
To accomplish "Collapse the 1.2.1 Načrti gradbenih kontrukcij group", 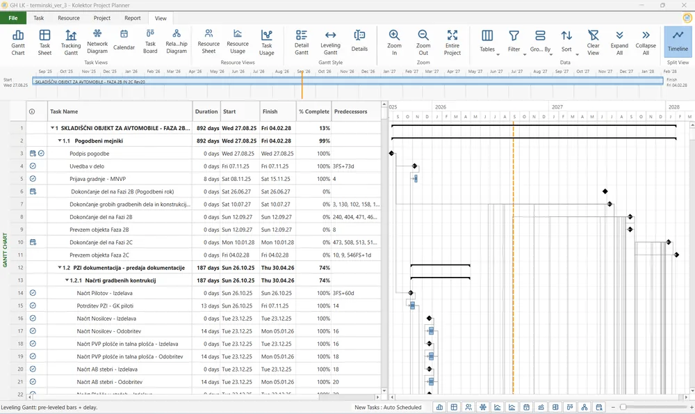I will coord(67,280).
